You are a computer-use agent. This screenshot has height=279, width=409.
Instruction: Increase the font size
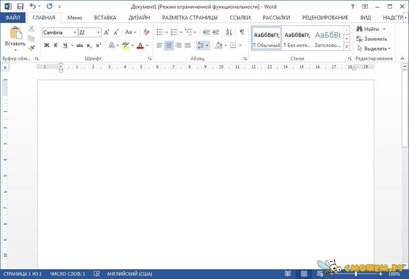point(106,33)
